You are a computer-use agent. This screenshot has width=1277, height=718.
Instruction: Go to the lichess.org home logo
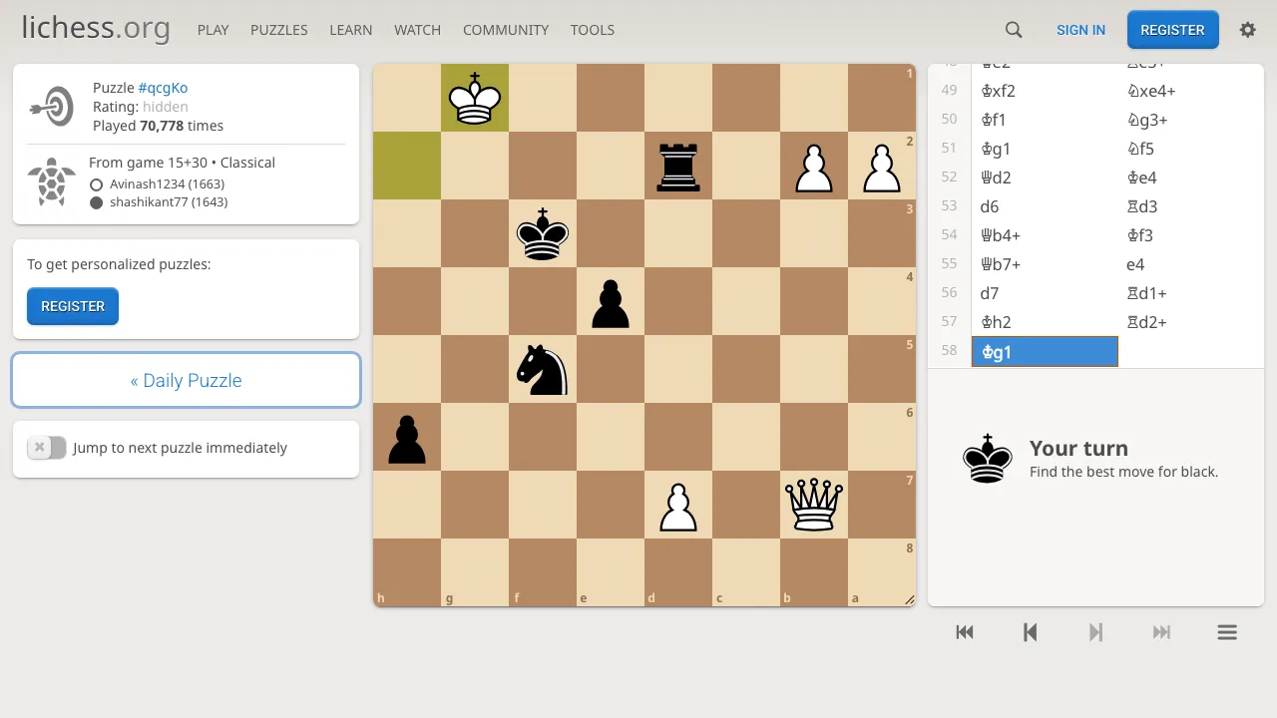pyautogui.click(x=96, y=28)
